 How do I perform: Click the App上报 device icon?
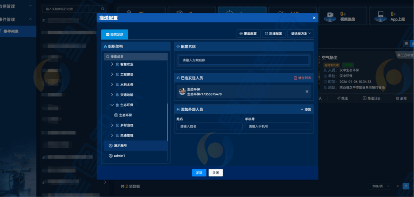[381, 16]
